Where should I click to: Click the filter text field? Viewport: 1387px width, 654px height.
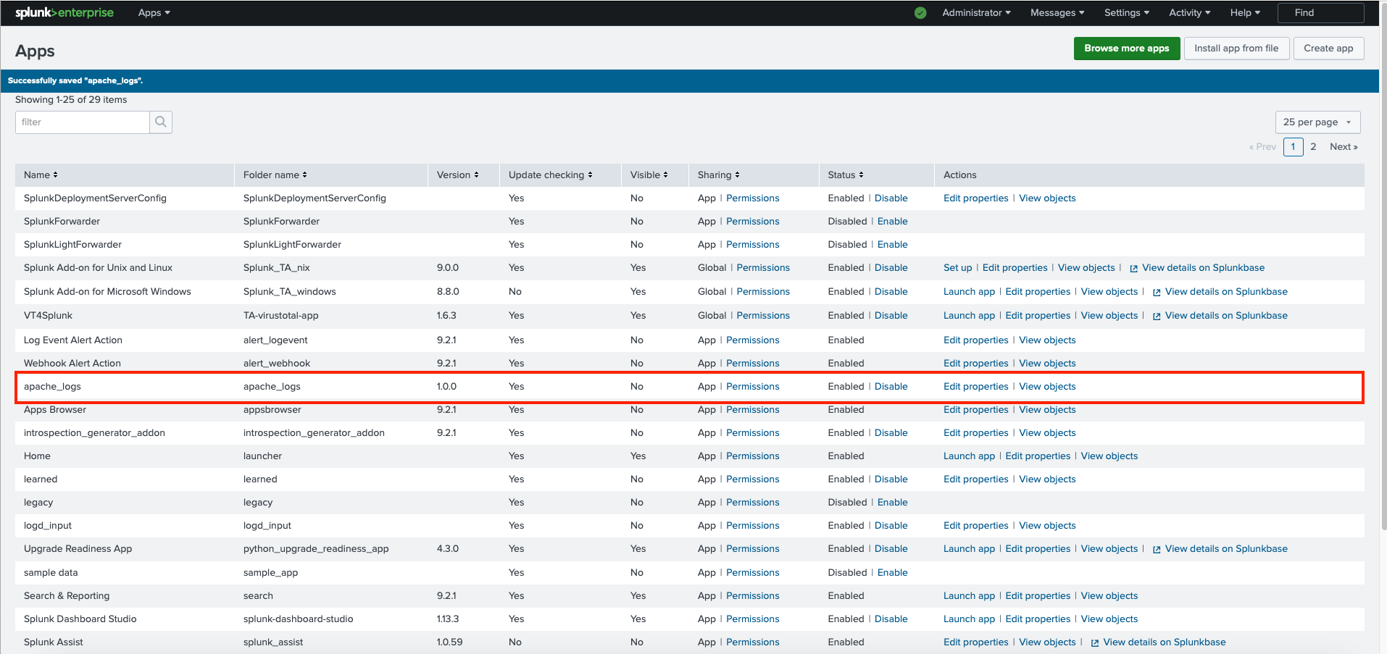point(83,122)
